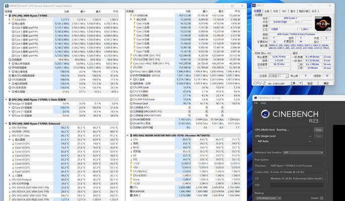Expand the Core C0 residency row
Viewport: 345px width, 201px height.
(10, 108)
